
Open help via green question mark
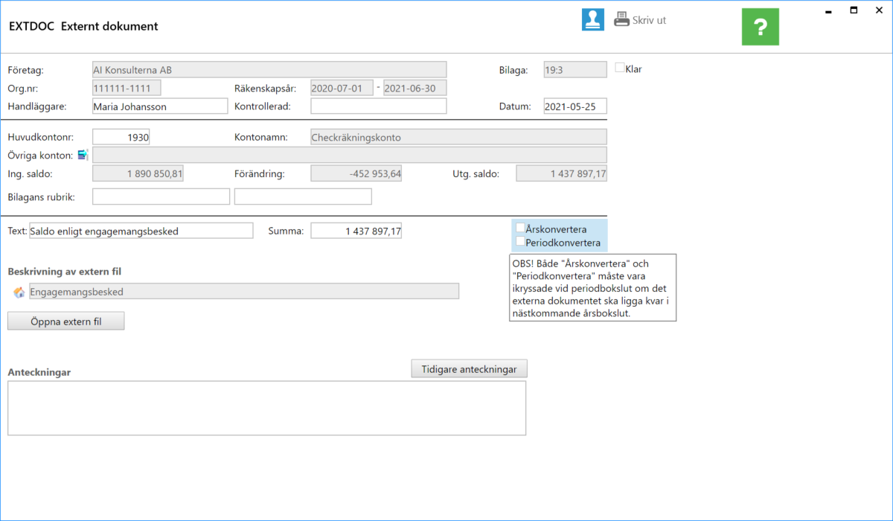coord(760,28)
